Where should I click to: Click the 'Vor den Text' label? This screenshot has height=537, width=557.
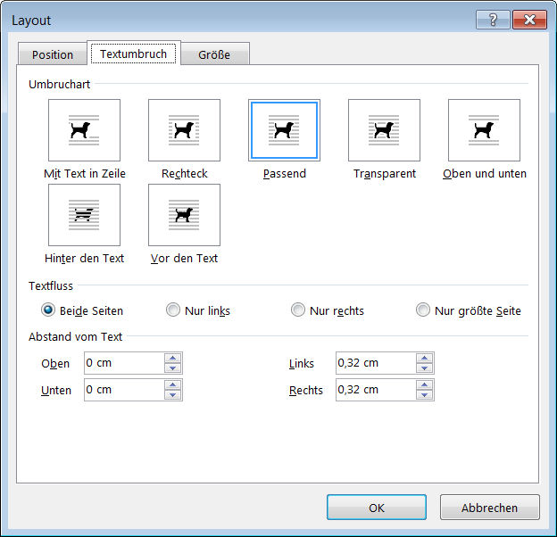[x=184, y=259]
